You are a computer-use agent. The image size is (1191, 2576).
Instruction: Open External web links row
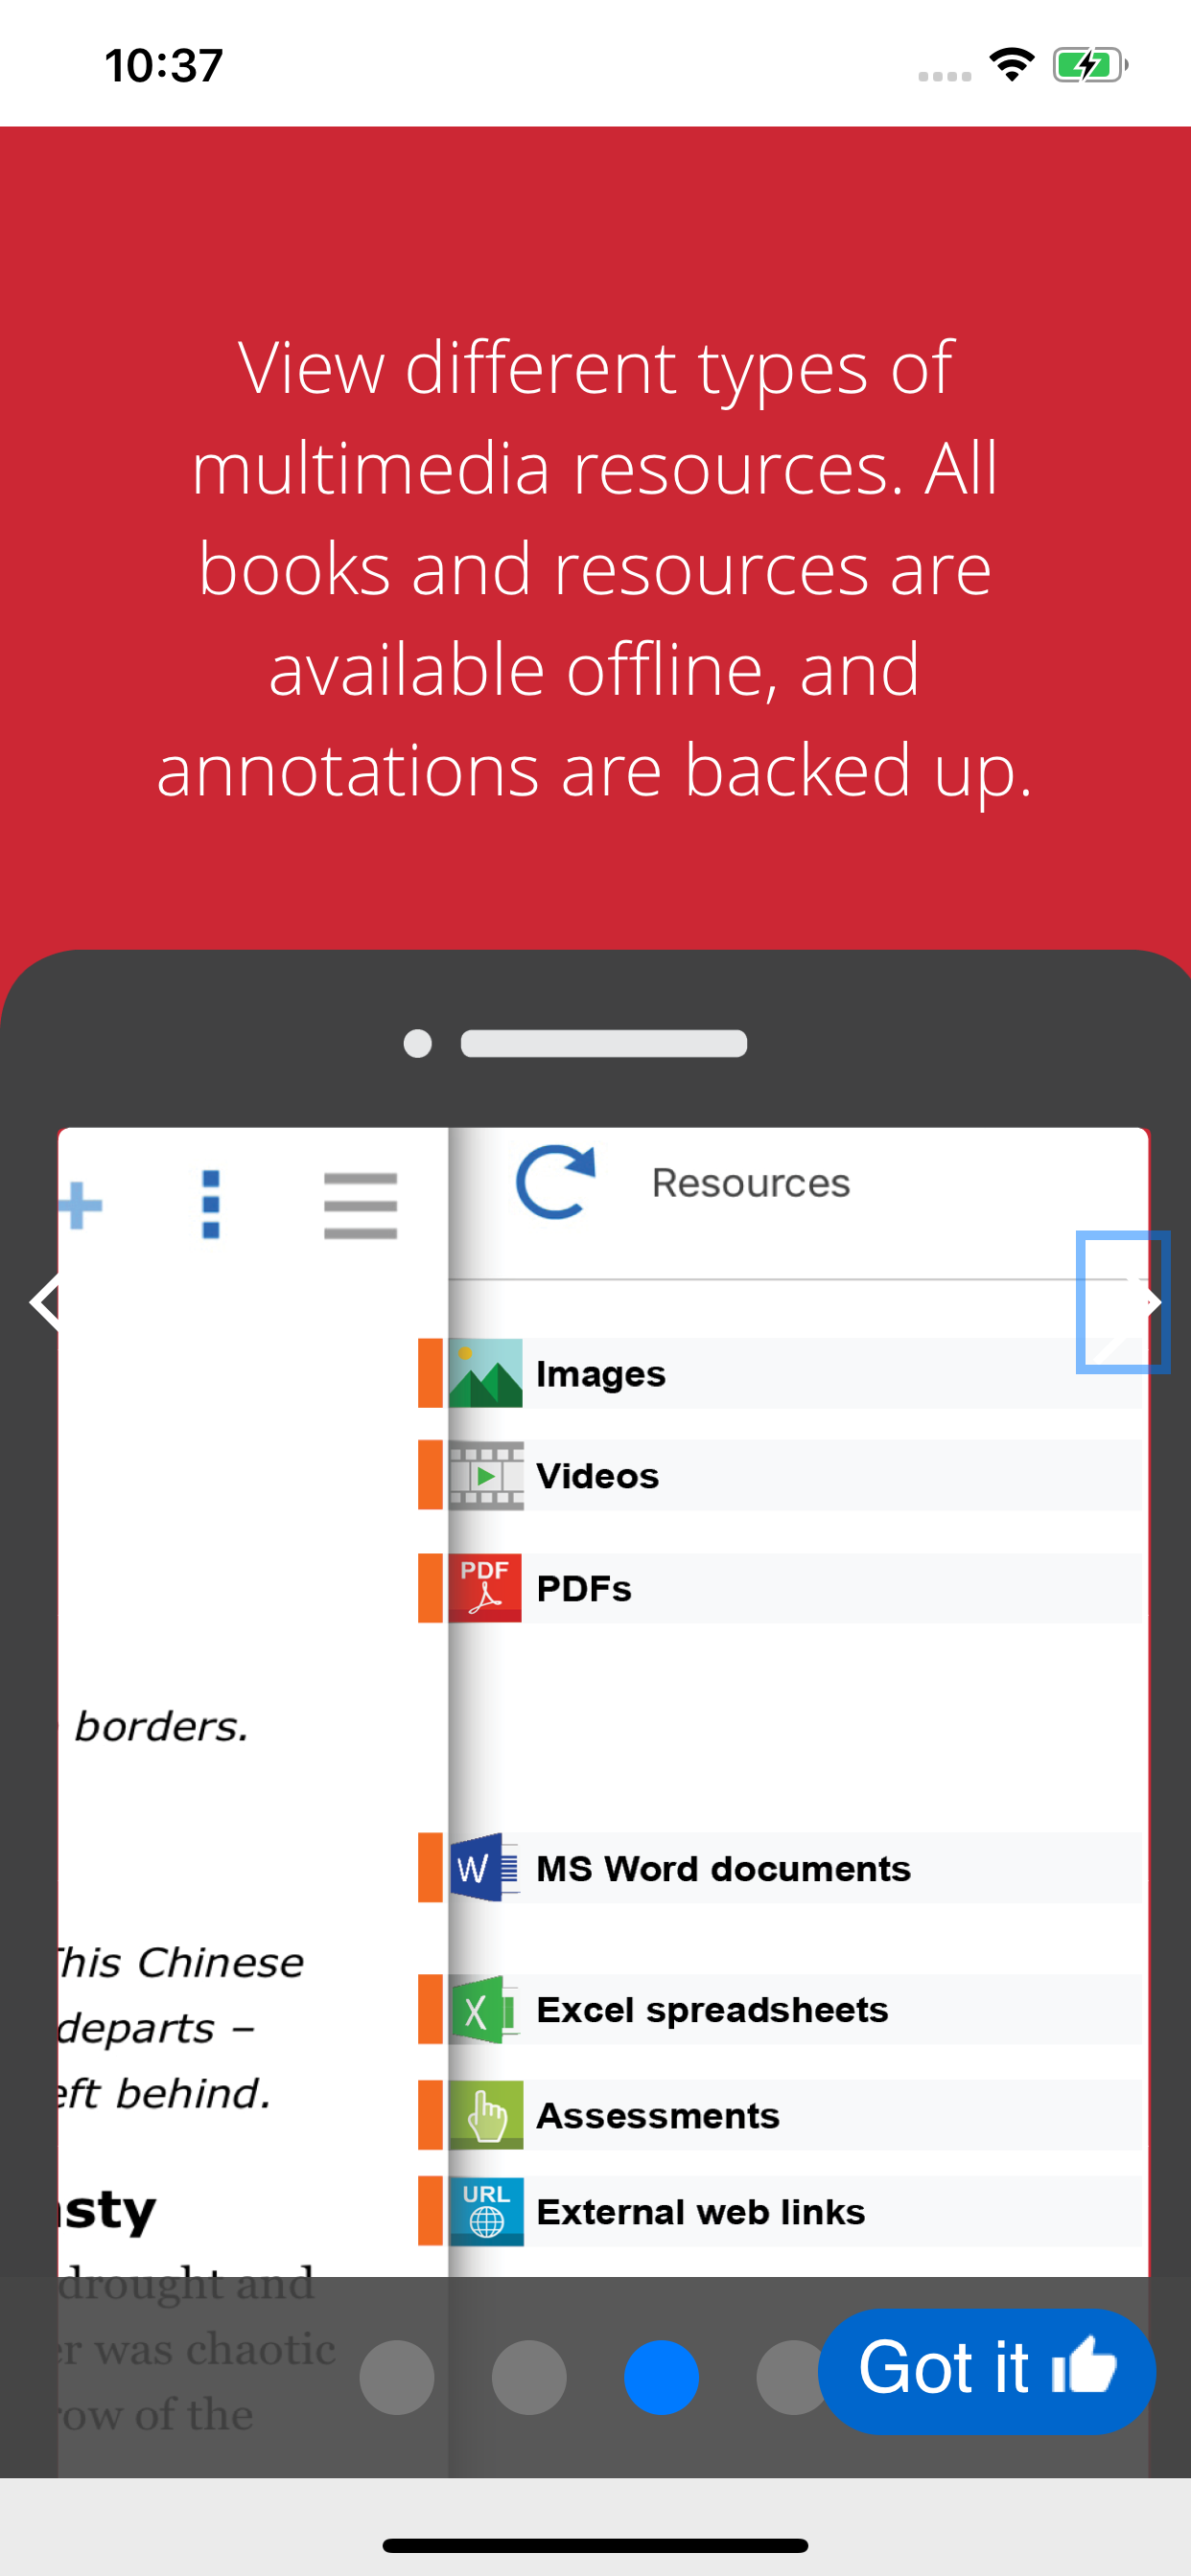[781, 2211]
